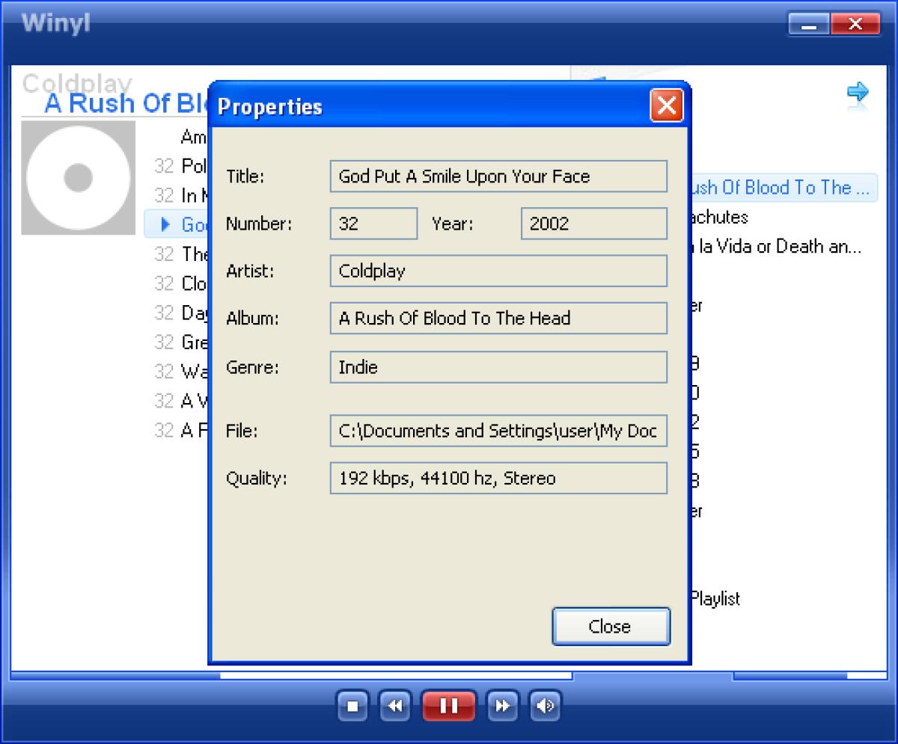Click the Coldplay artist heading
The width and height of the screenshot is (898, 744).
pyautogui.click(x=77, y=83)
